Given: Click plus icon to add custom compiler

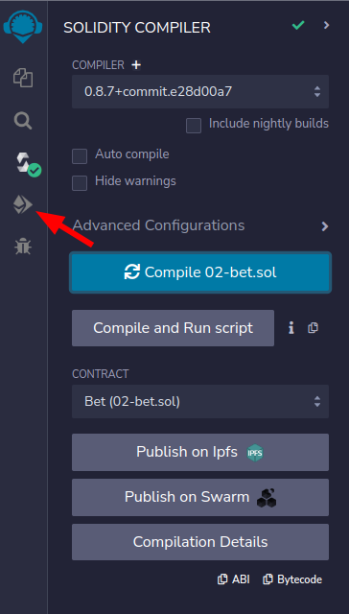Looking at the screenshot, I should click(136, 65).
